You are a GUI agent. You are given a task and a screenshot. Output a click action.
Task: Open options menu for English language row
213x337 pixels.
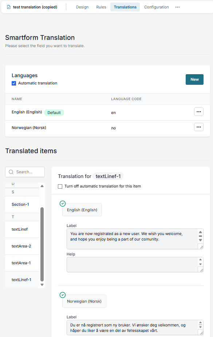(199, 112)
